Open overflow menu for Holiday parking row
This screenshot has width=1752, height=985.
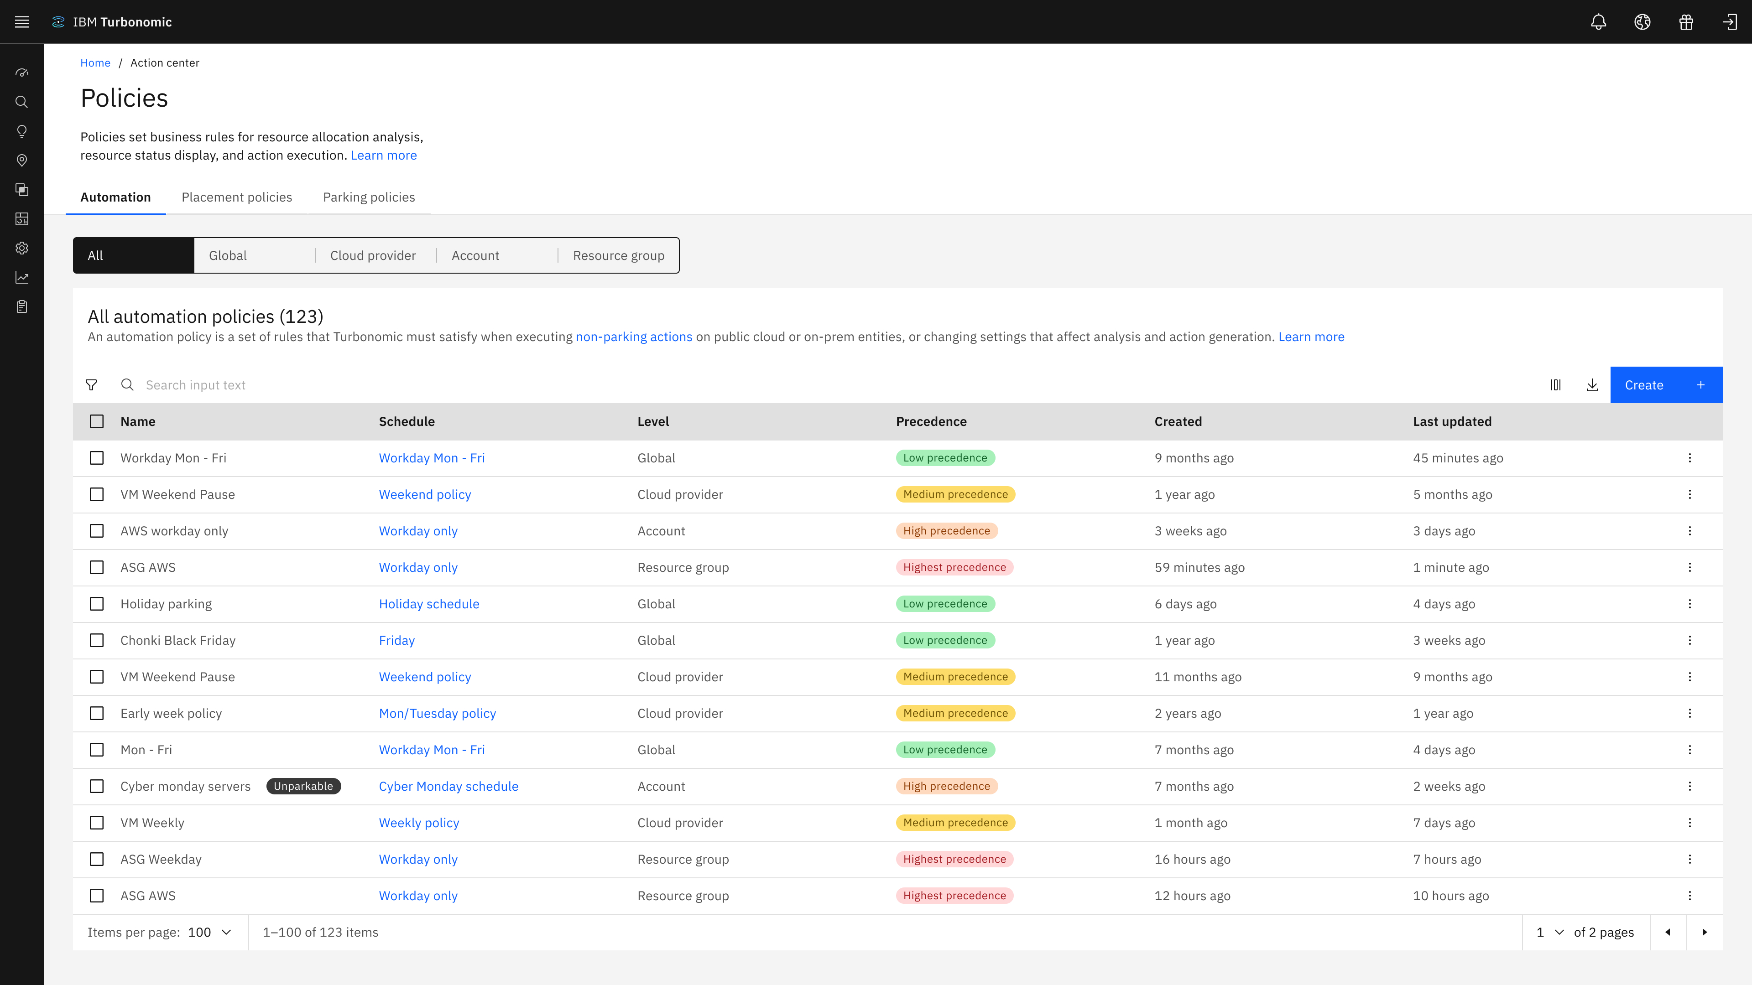(1689, 604)
